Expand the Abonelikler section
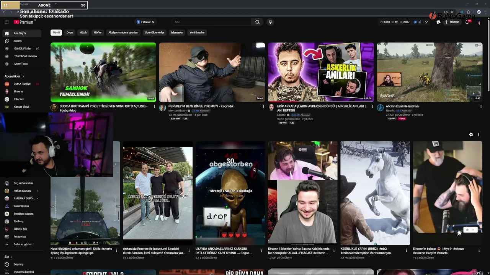The image size is (490, 275). click(x=14, y=76)
